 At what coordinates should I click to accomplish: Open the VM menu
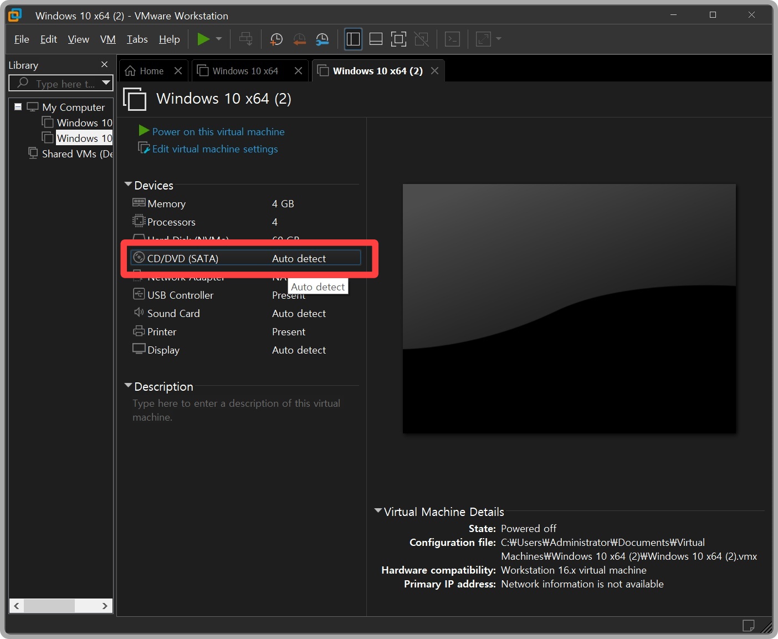click(108, 39)
